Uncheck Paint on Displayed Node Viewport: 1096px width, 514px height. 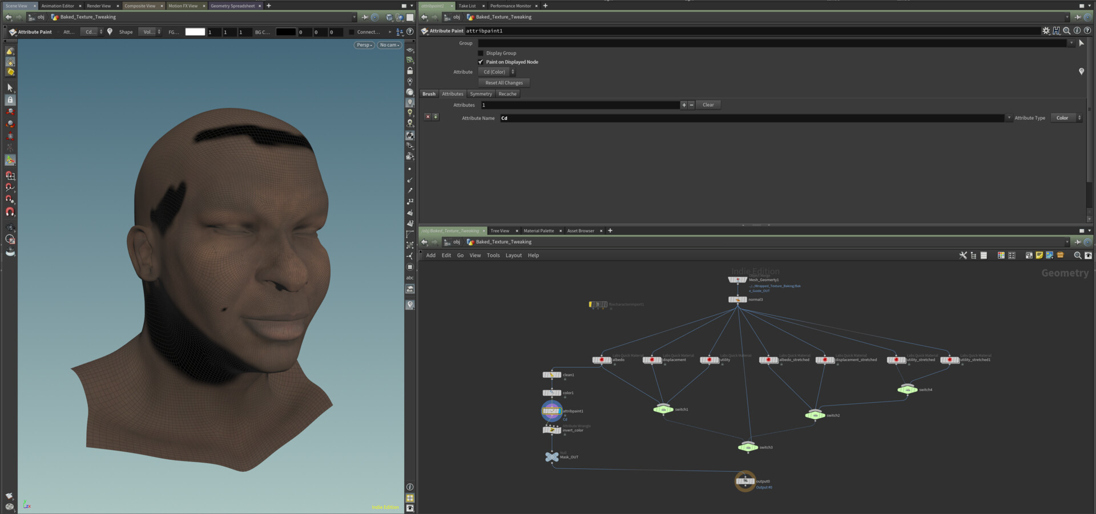tap(481, 62)
